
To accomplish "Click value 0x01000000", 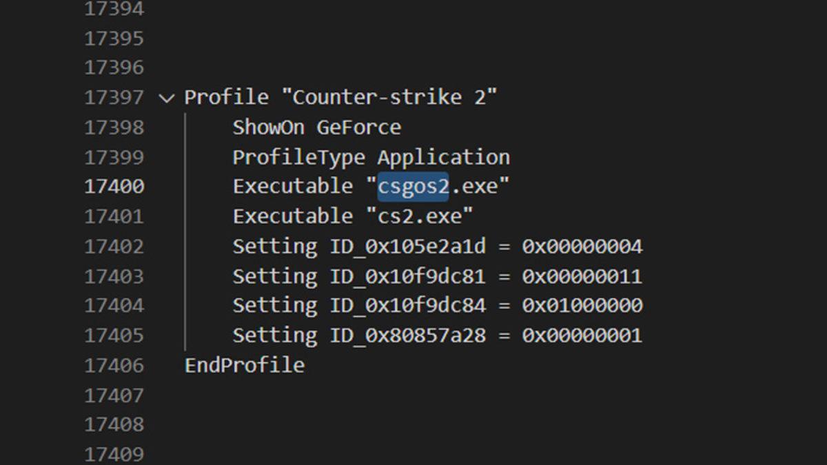I will [582, 305].
